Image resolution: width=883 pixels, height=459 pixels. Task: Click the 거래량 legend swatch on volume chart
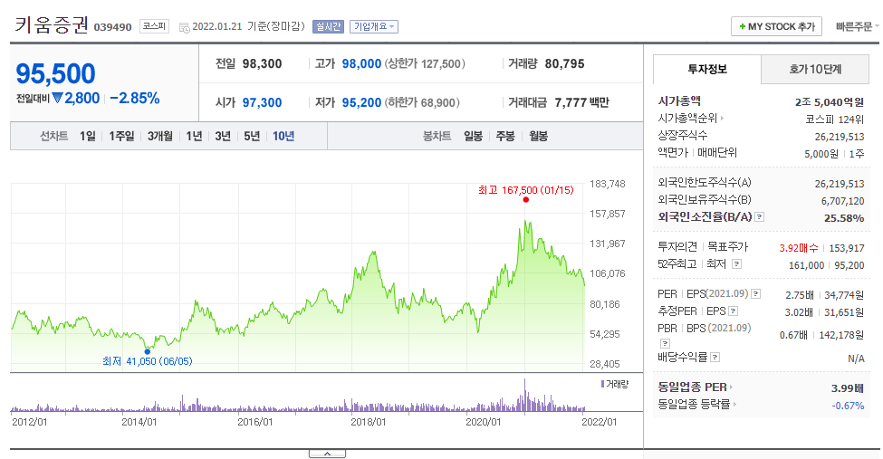coord(602,384)
